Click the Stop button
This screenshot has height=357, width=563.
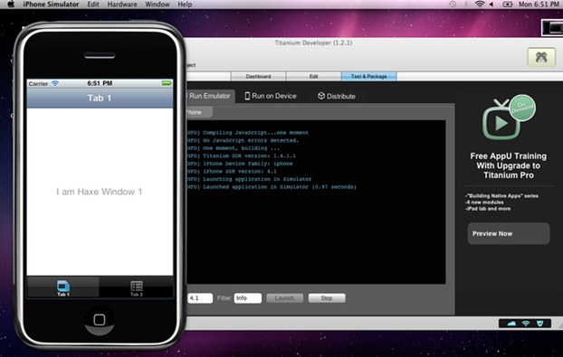(327, 298)
